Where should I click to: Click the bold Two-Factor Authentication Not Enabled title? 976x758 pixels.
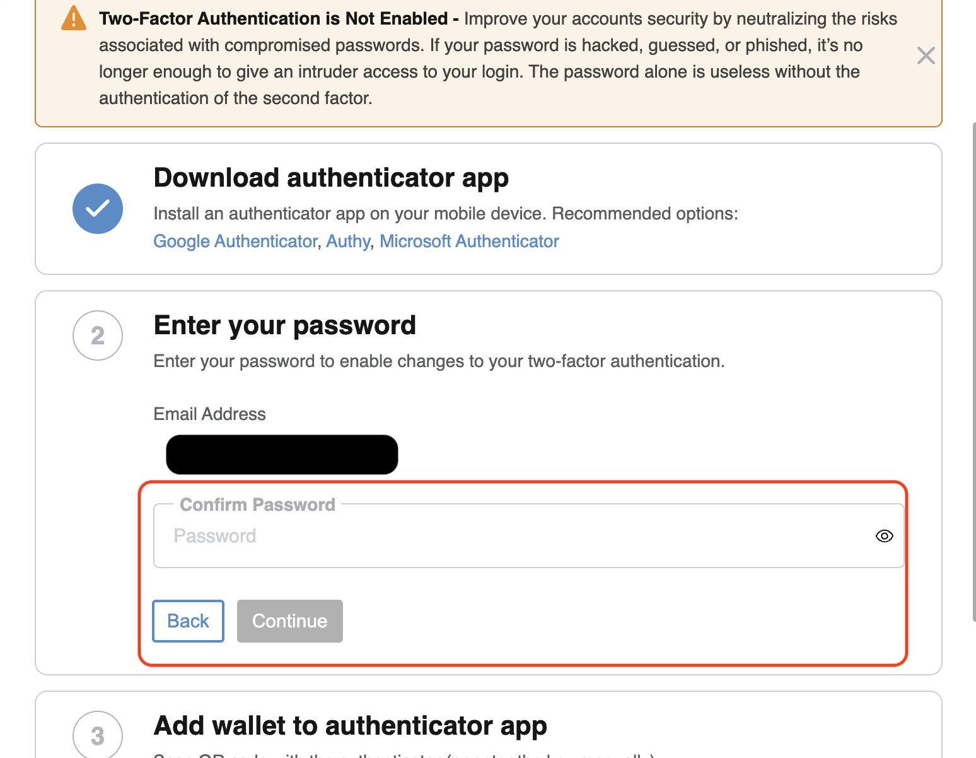tap(274, 19)
